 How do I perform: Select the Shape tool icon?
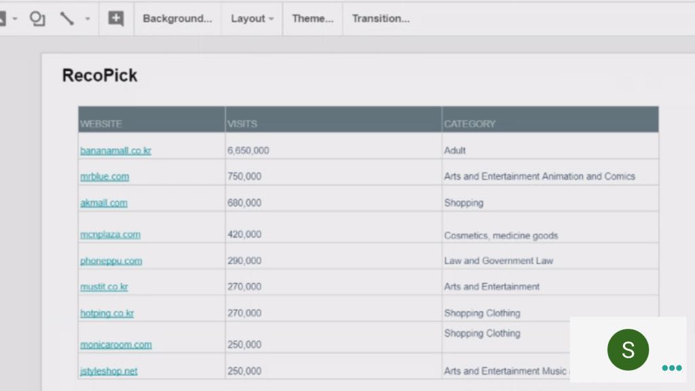point(37,18)
